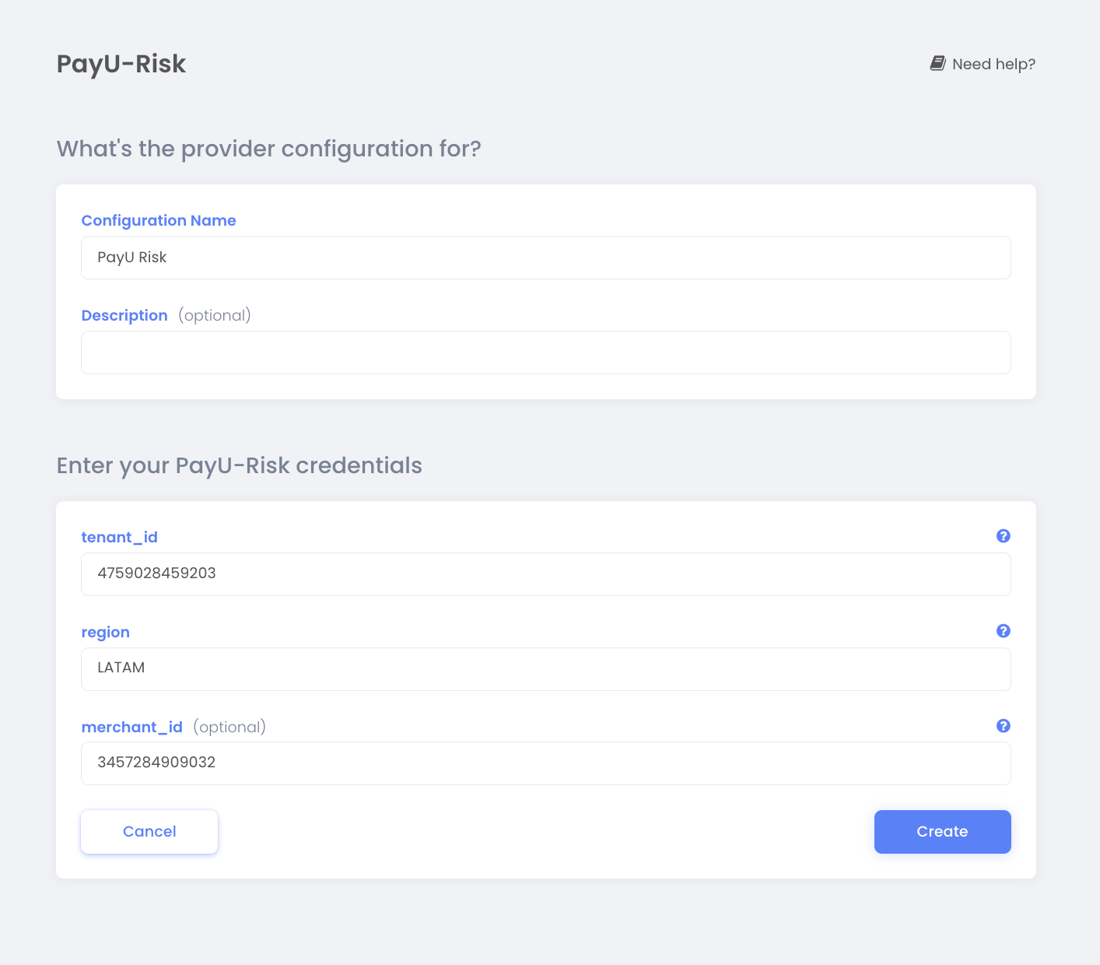Select the tenant_id input field
Image resolution: width=1100 pixels, height=965 pixels.
[546, 574]
